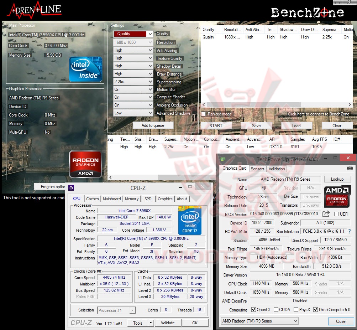Image resolution: width=357 pixels, height=330 pixels.
Task: Click the connect to BenchZone link
Action: coord(319,114)
